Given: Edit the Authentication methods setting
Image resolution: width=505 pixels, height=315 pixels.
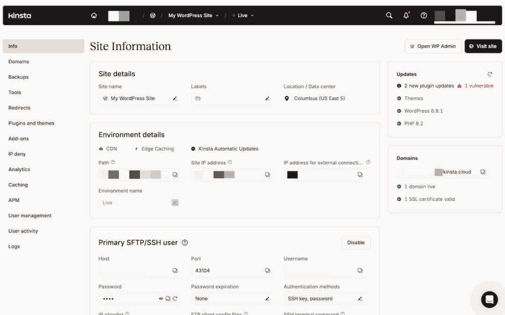Looking at the screenshot, I should (360, 299).
